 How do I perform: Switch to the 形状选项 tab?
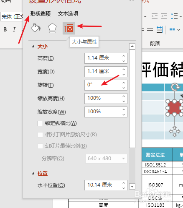[x=41, y=14]
